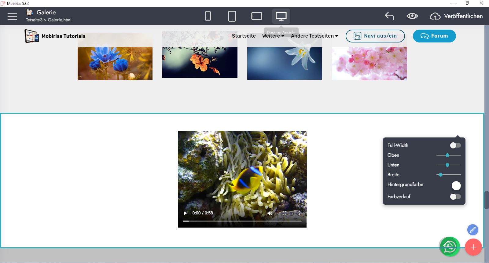Click the Veröffentlichen publish button
Image resolution: width=489 pixels, height=263 pixels.
pyautogui.click(x=456, y=16)
